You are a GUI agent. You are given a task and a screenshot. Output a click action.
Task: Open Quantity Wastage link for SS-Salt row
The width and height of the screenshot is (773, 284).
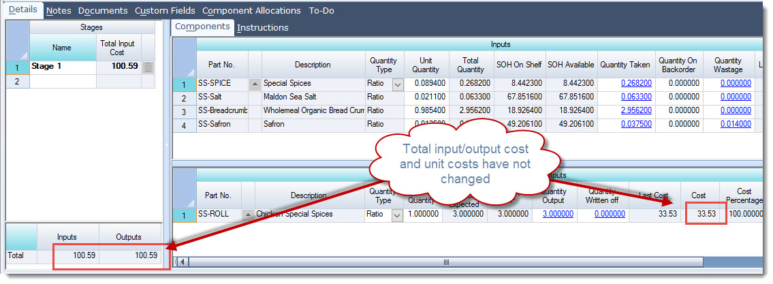[x=736, y=97]
